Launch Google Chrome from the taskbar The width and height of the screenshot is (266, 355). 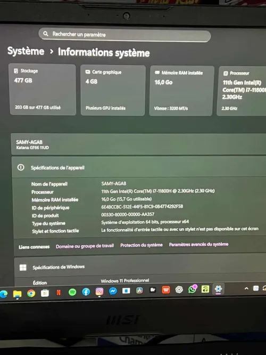tap(31, 293)
